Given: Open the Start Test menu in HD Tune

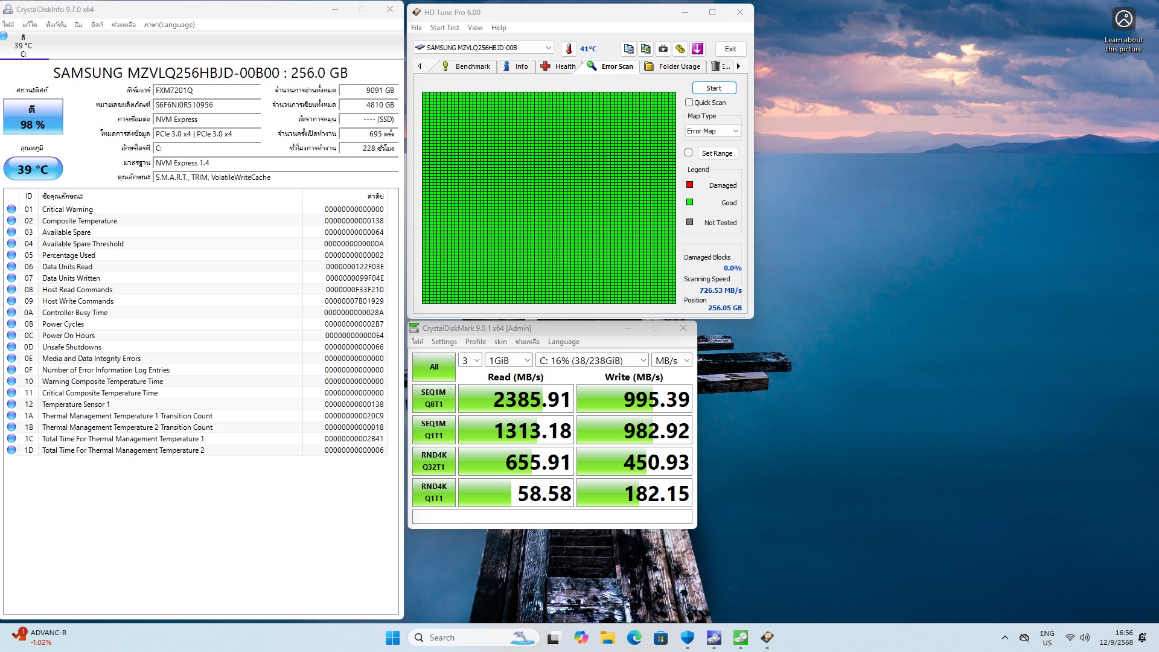Looking at the screenshot, I should point(444,28).
